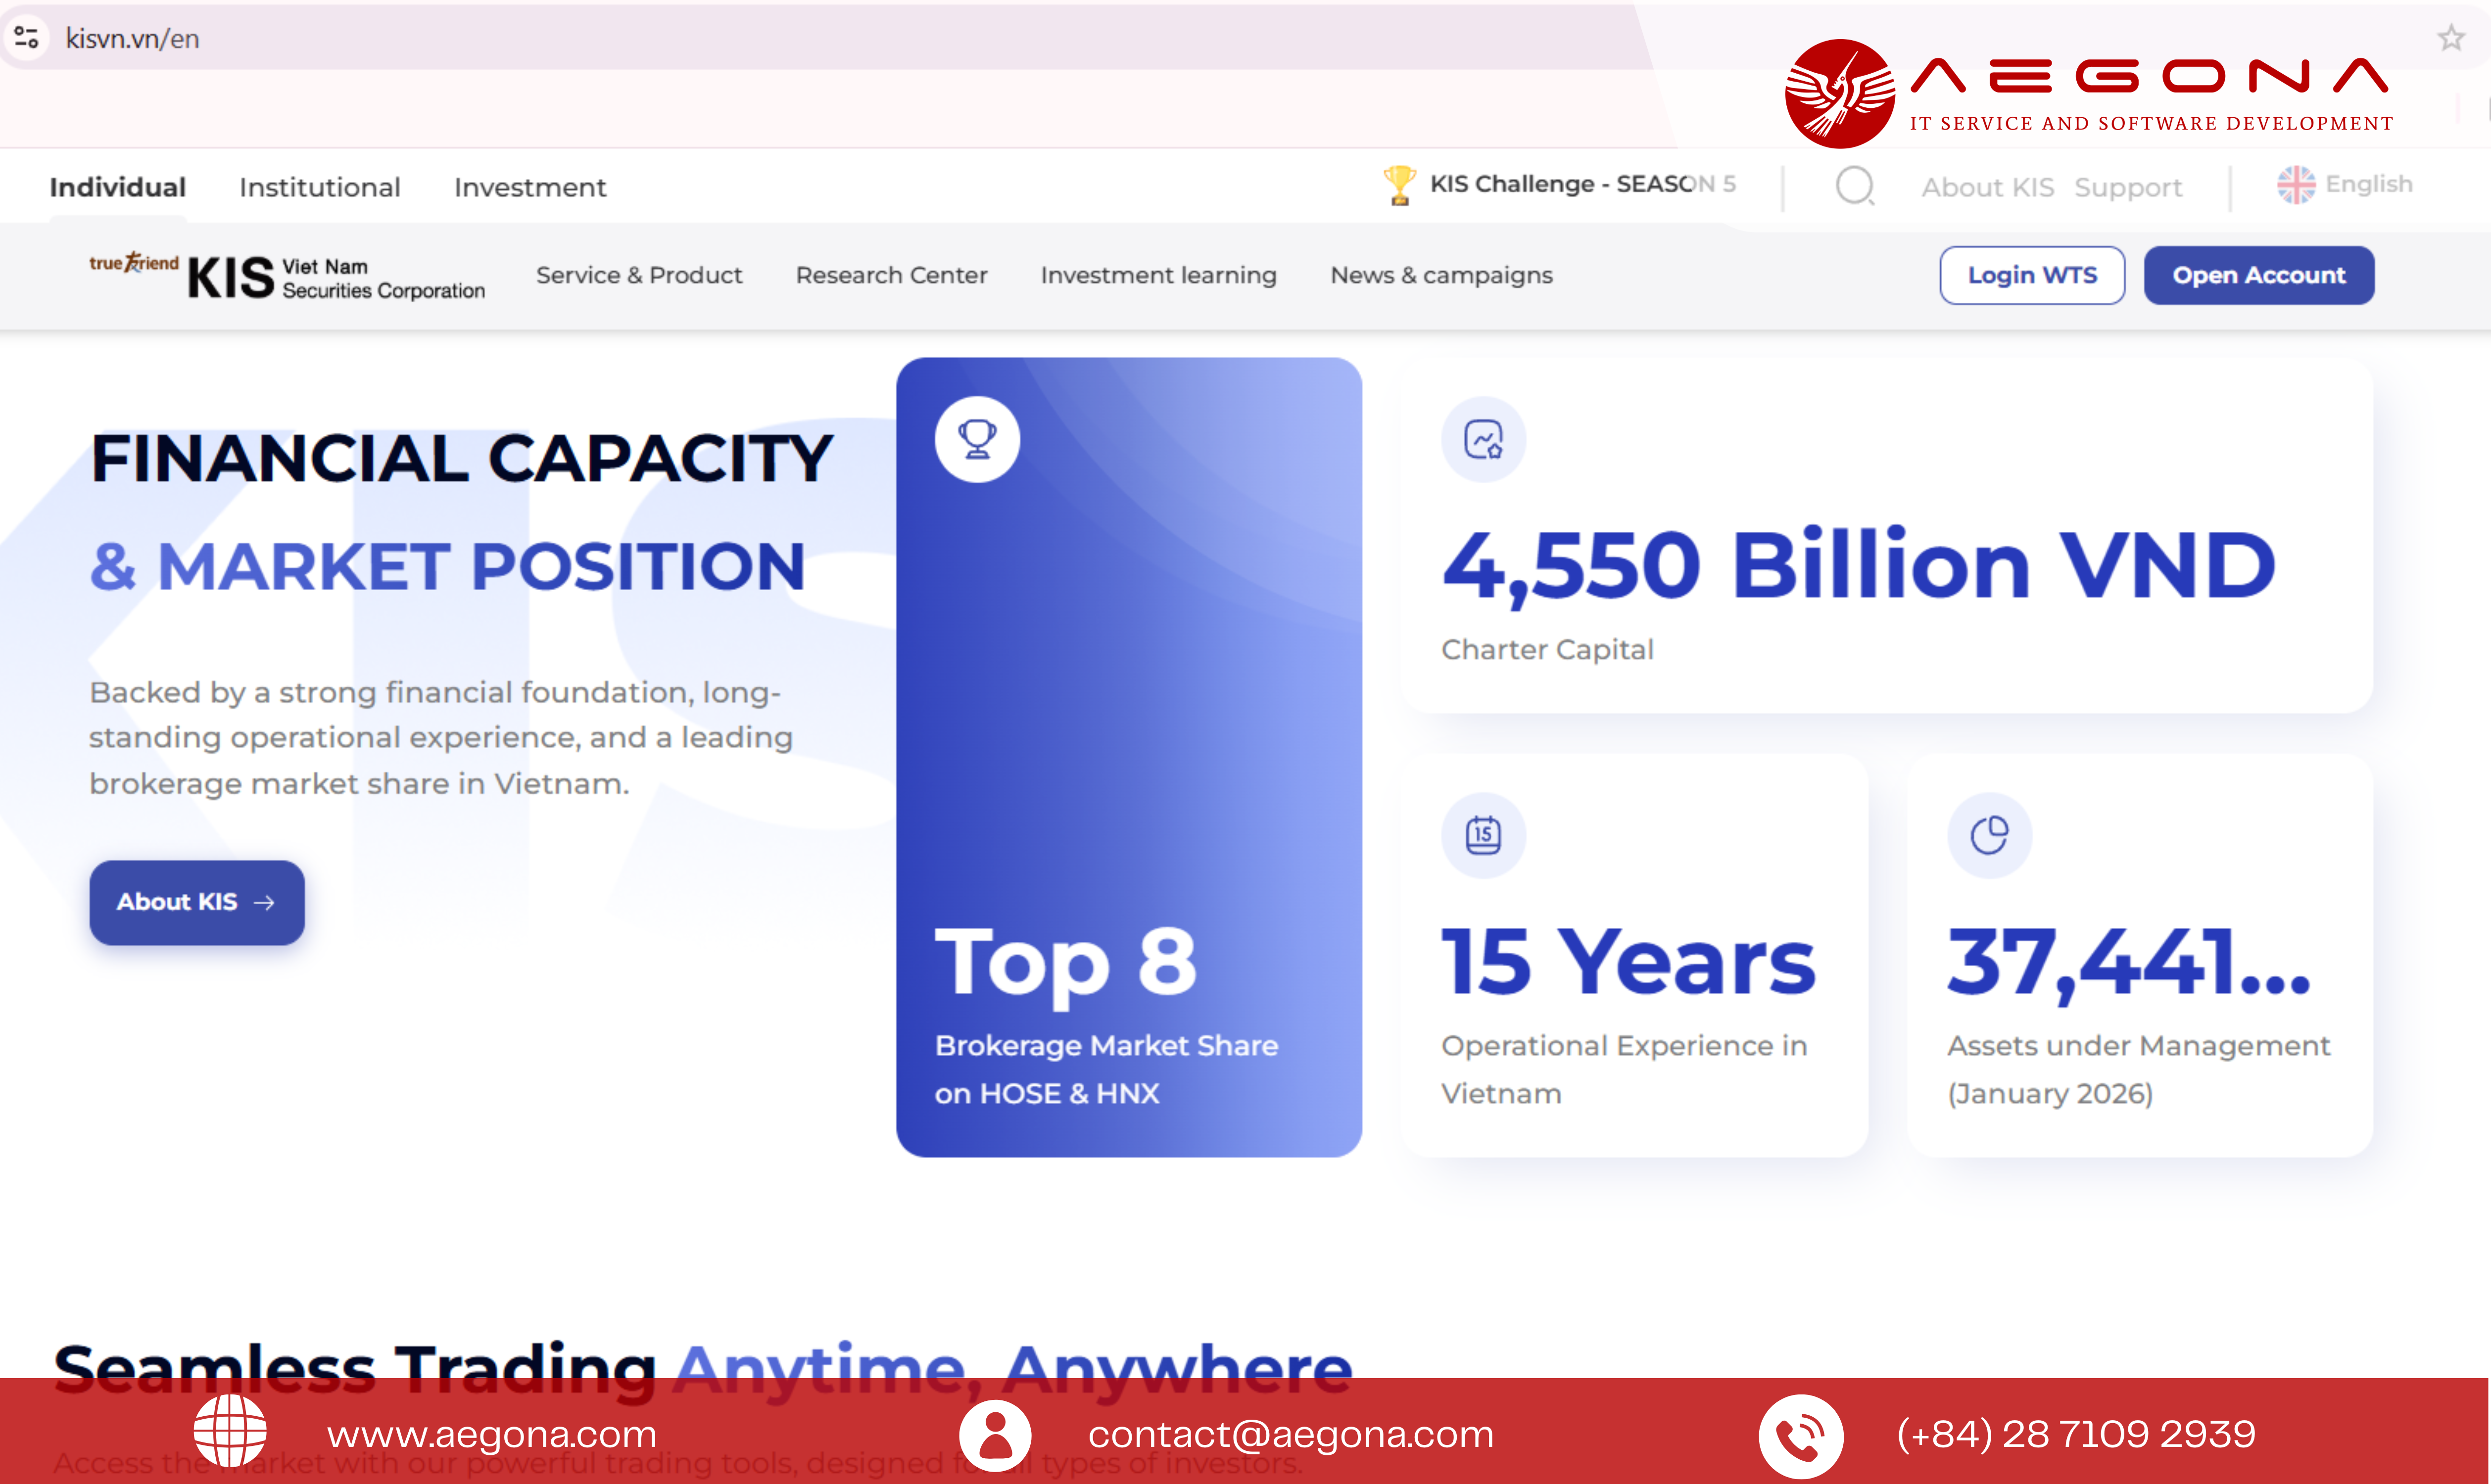Select the Investment tab
This screenshot has height=1484, width=2491.
pyautogui.click(x=530, y=187)
